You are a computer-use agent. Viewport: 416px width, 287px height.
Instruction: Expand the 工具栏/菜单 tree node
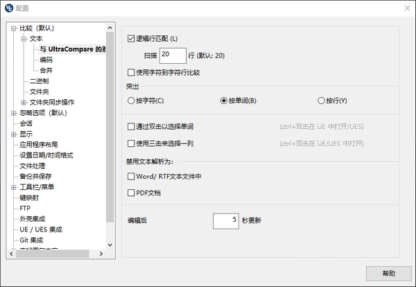(x=14, y=187)
